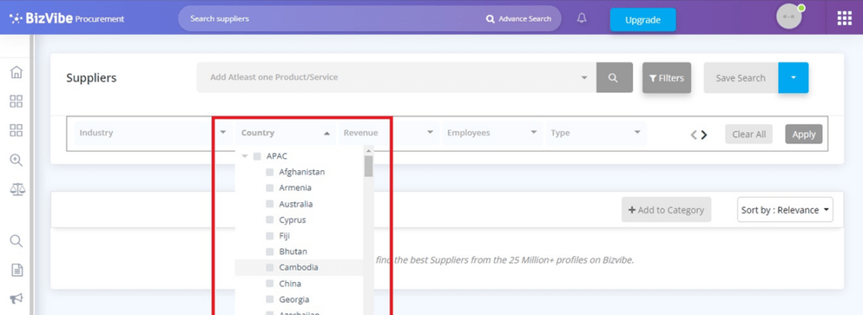Click the Filters button

tap(667, 78)
